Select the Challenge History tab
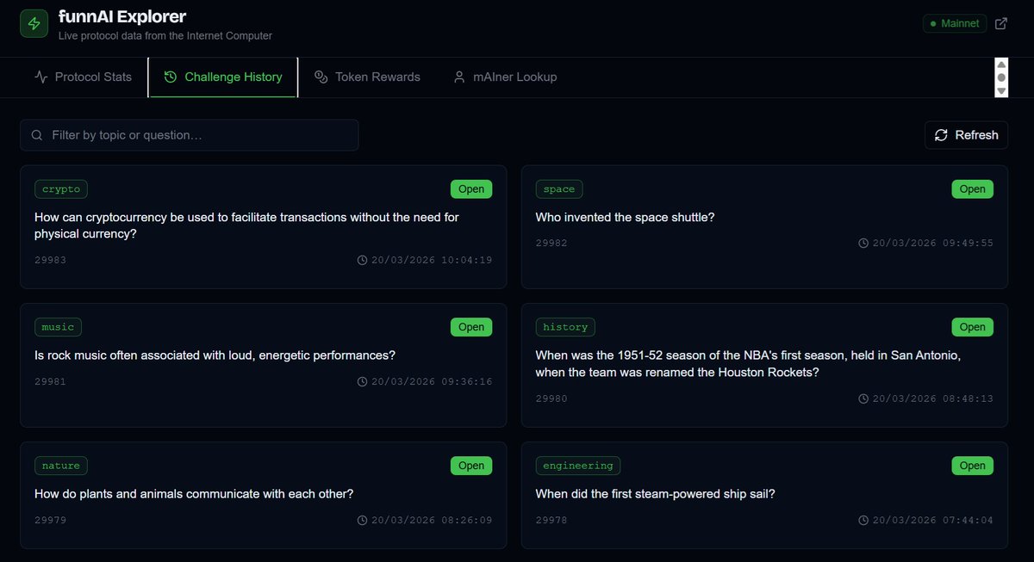The height and width of the screenshot is (562, 1034). pyautogui.click(x=223, y=77)
